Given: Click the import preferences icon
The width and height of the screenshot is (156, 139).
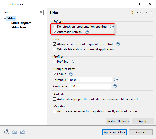Looking at the screenshot, I should point(14,132).
